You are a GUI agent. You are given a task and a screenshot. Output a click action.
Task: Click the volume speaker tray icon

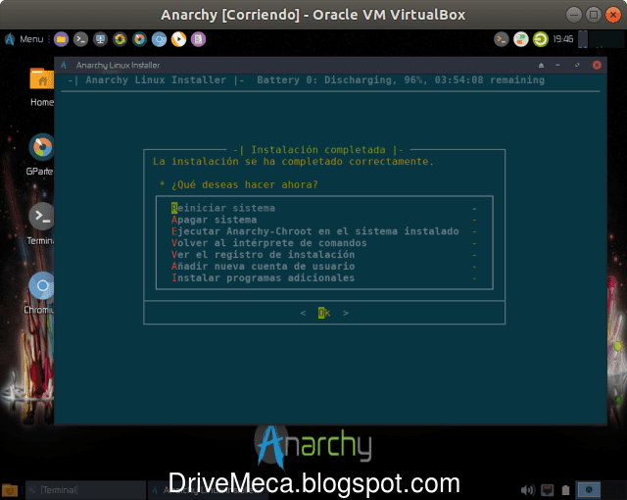click(527, 490)
